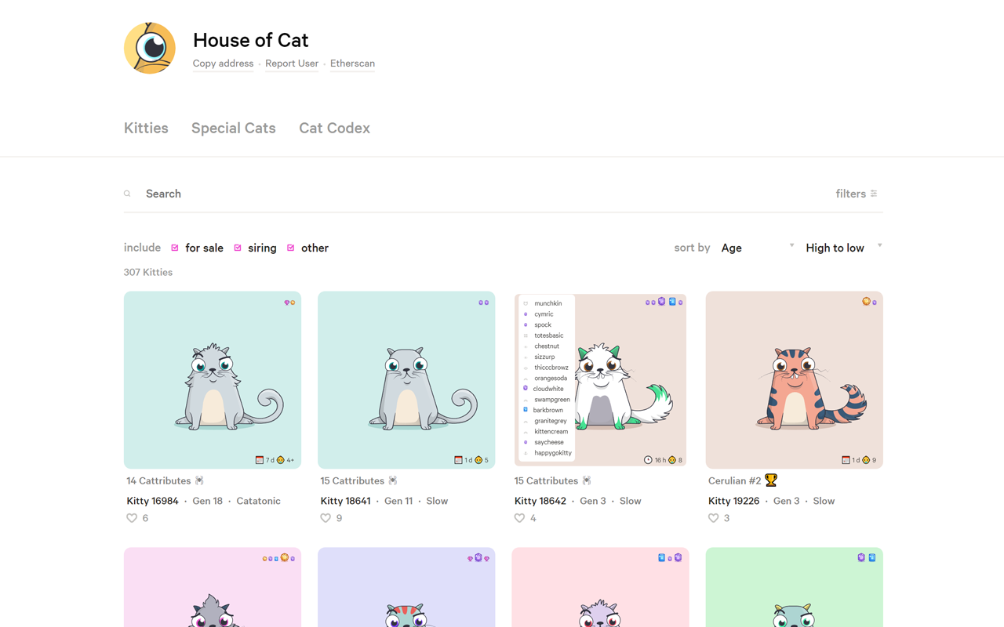This screenshot has width=1004, height=627.
Task: Click the 'Cerulian #2' label
Action: pos(734,480)
